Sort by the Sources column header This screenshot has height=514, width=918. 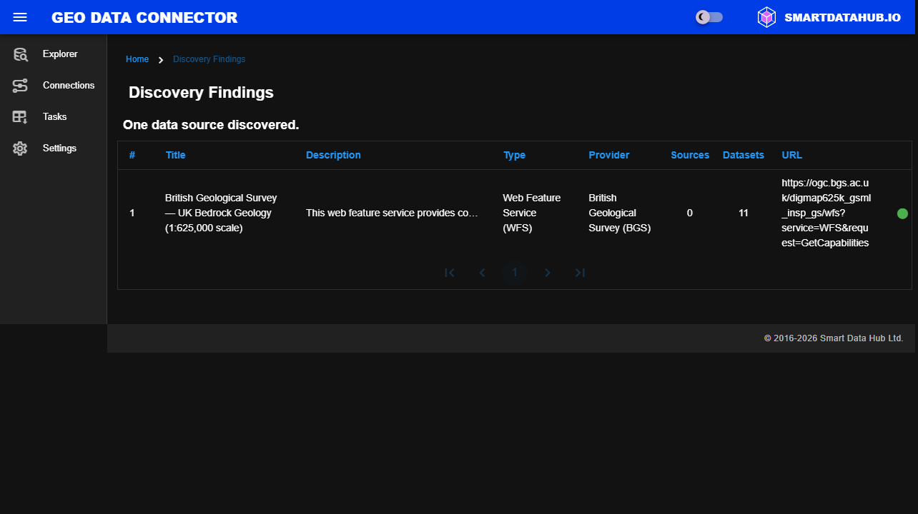coord(690,155)
